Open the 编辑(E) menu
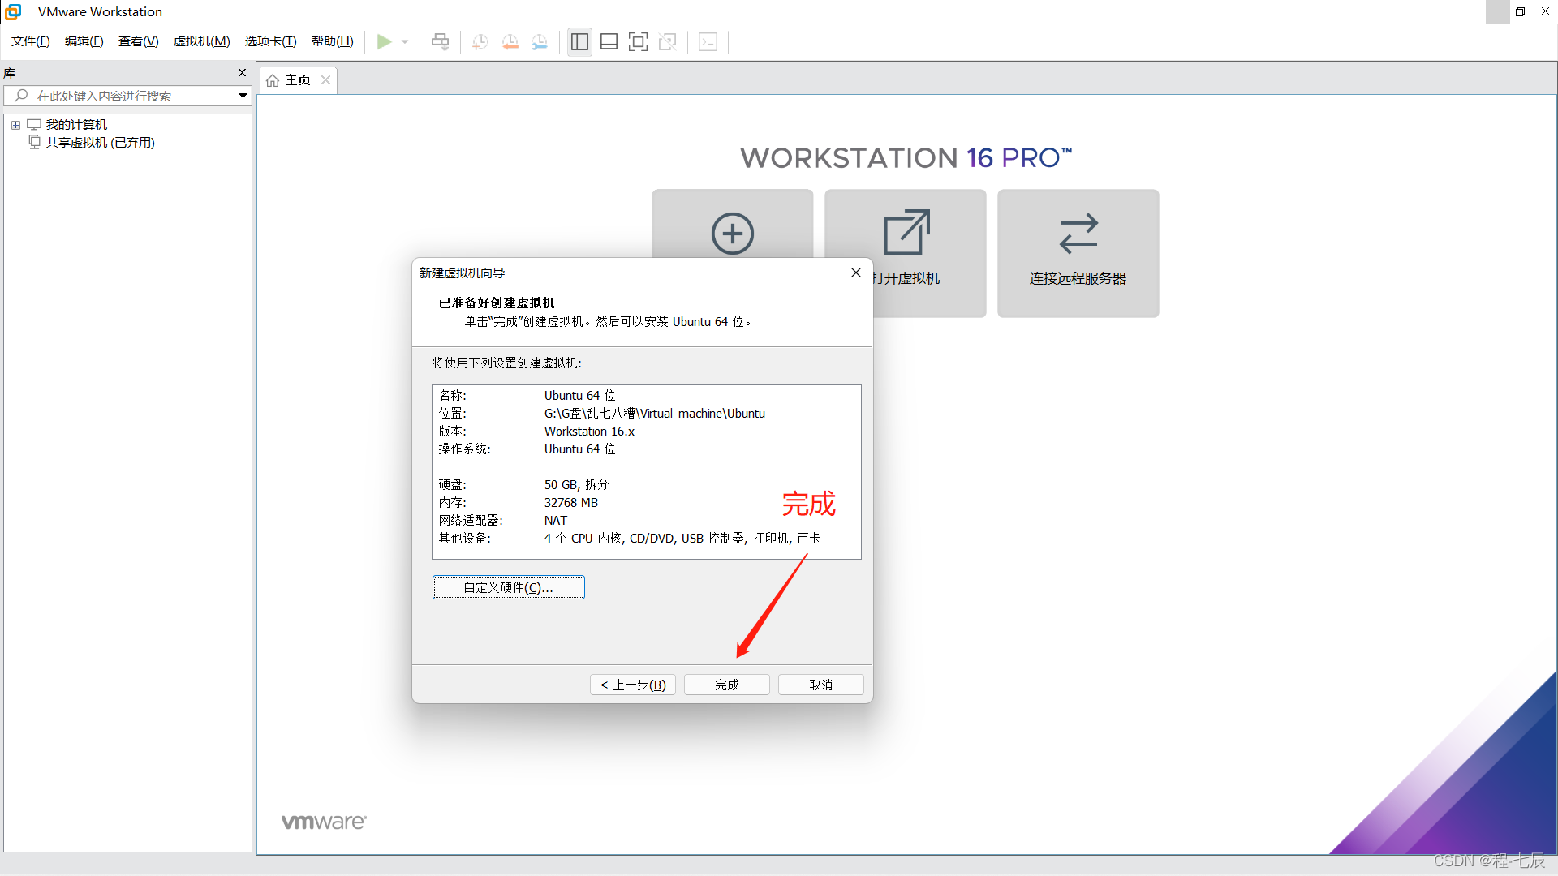The image size is (1558, 876). (84, 41)
